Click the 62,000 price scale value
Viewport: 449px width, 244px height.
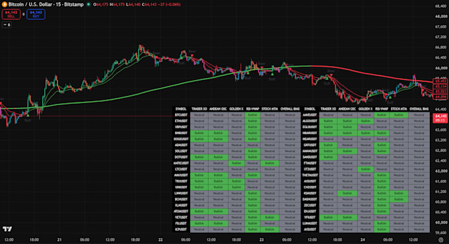[x=441, y=171]
